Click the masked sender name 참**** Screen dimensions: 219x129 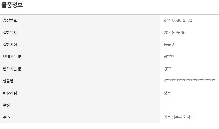click(169, 57)
